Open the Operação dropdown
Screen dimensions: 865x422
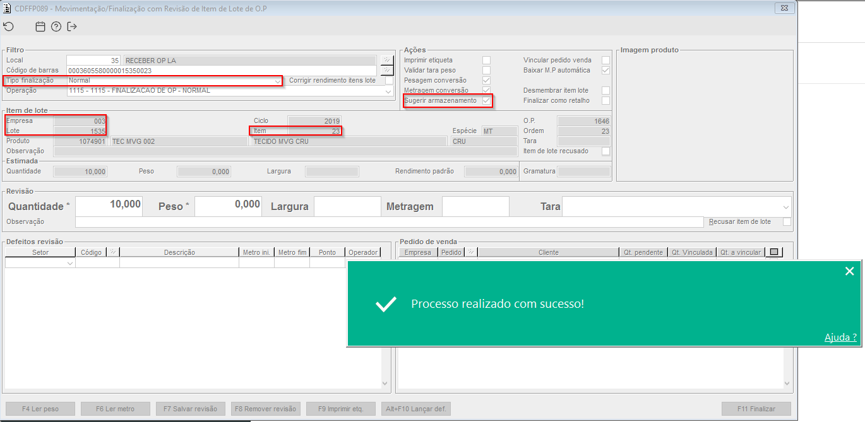coord(388,91)
